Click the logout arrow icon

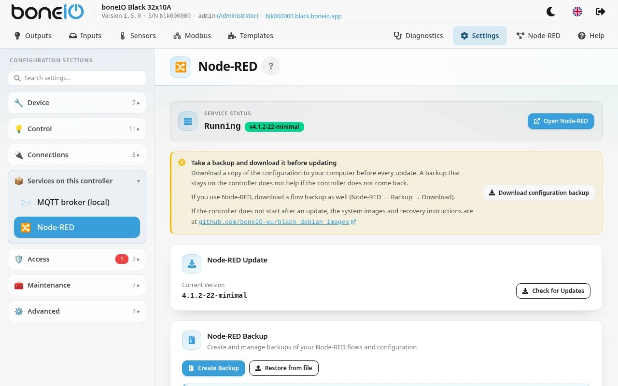601,12
